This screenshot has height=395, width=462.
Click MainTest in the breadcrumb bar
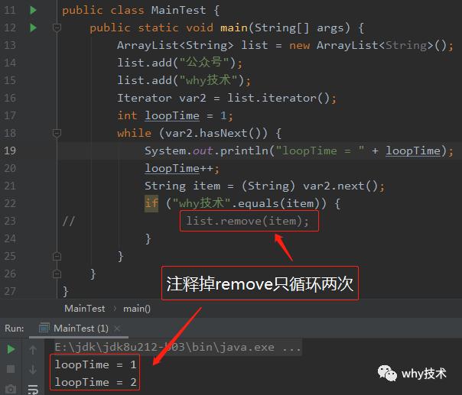[85, 309]
